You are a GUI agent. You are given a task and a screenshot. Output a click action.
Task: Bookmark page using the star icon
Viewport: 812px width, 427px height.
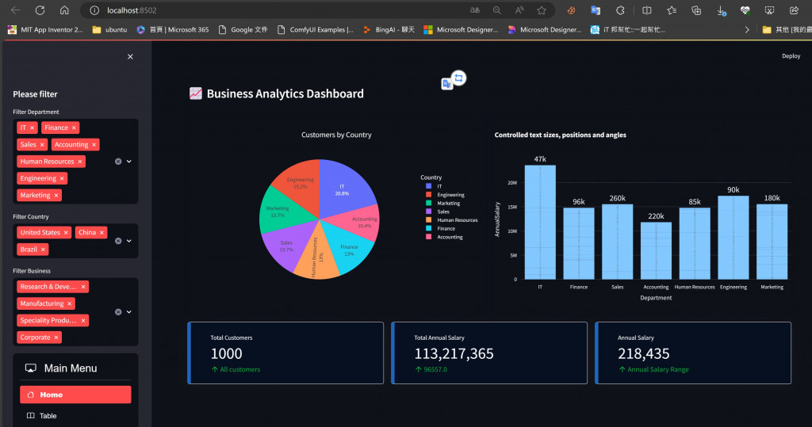click(542, 10)
